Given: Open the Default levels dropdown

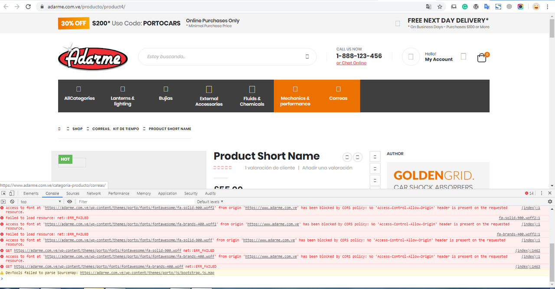Looking at the screenshot, I should (x=210, y=201).
